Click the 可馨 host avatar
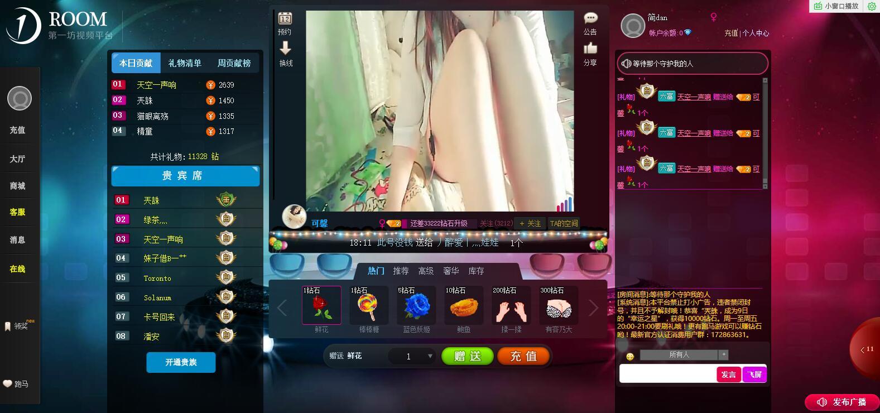The image size is (880, 413). (x=294, y=217)
